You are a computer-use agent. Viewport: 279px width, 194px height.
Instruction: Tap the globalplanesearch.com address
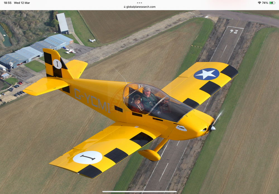[141, 7]
